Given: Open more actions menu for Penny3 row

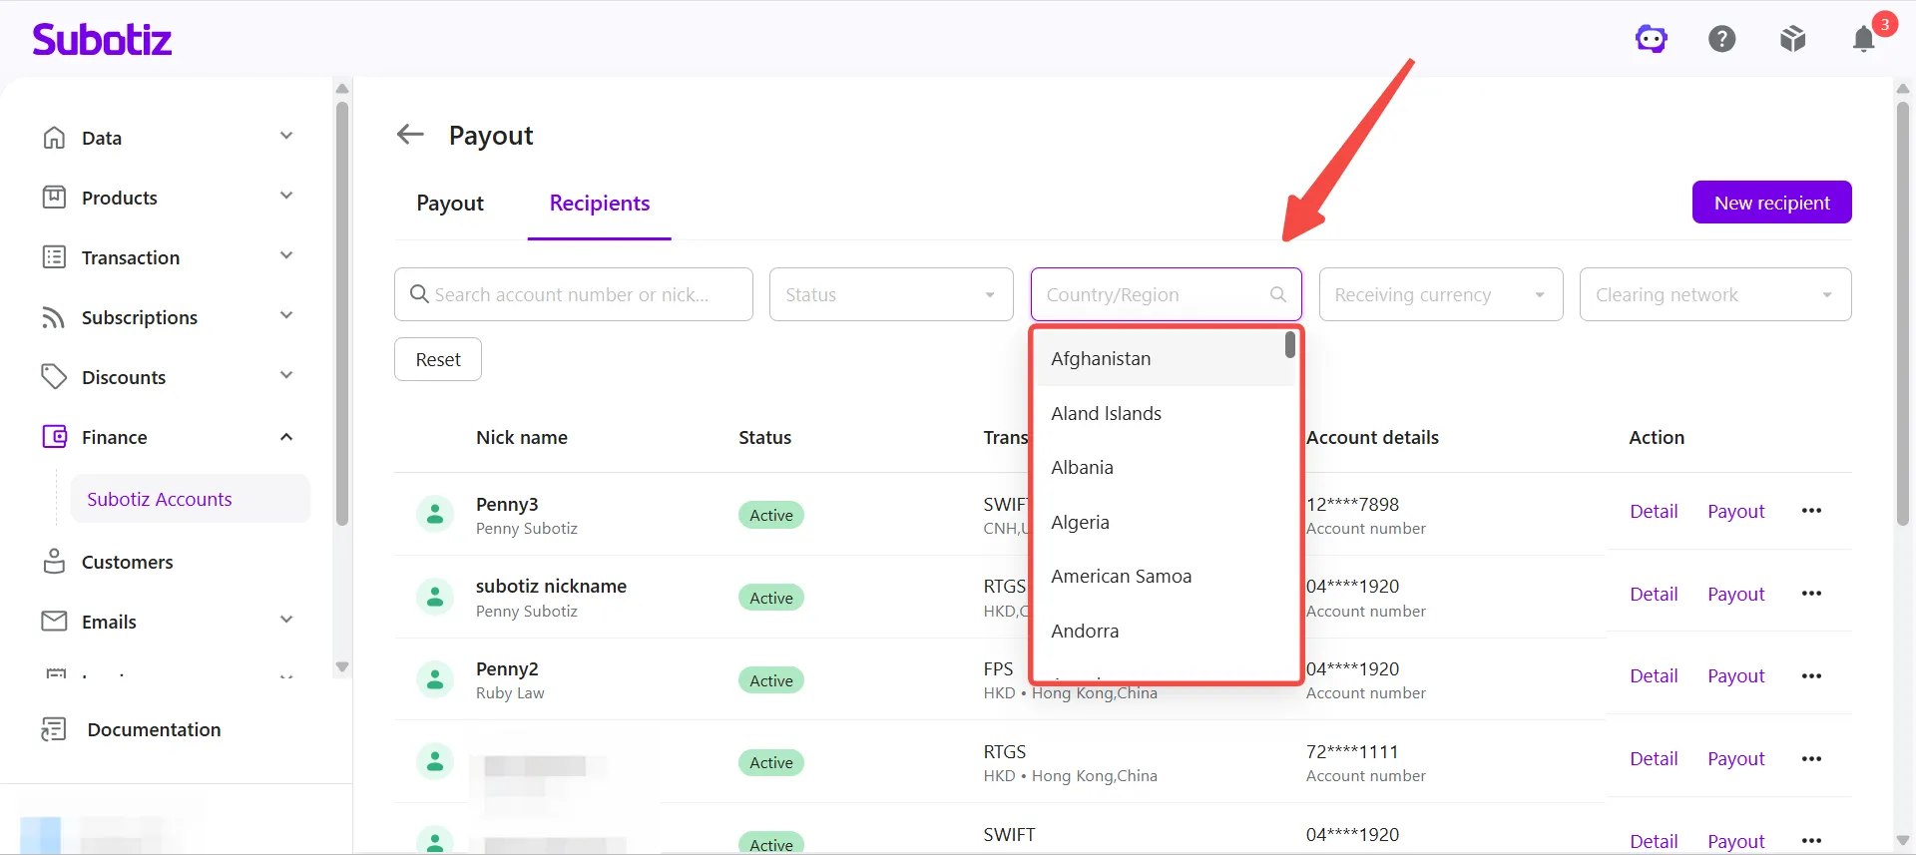Looking at the screenshot, I should [x=1811, y=511].
